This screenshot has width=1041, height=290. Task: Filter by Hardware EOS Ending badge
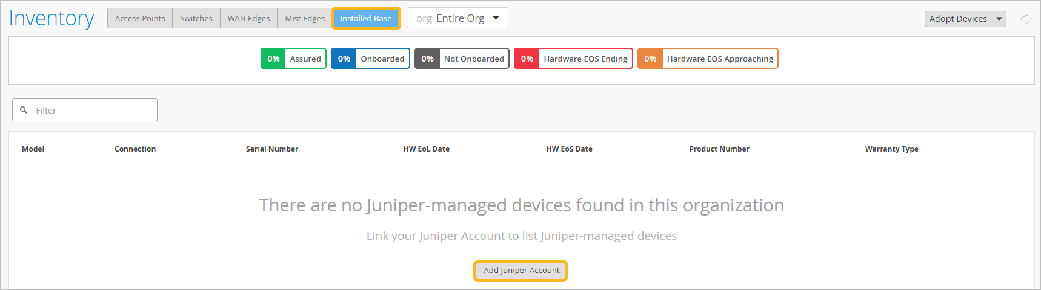click(573, 59)
